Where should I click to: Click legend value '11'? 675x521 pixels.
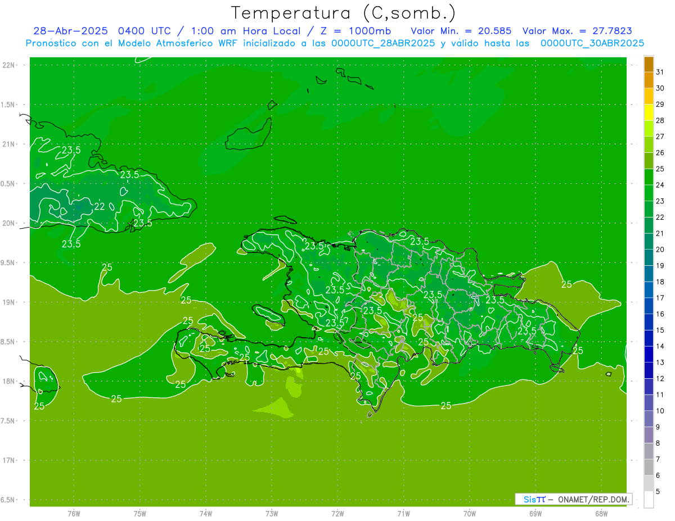tap(660, 395)
